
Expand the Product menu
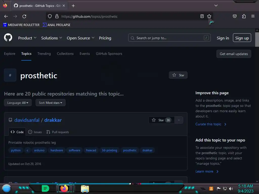(27, 38)
